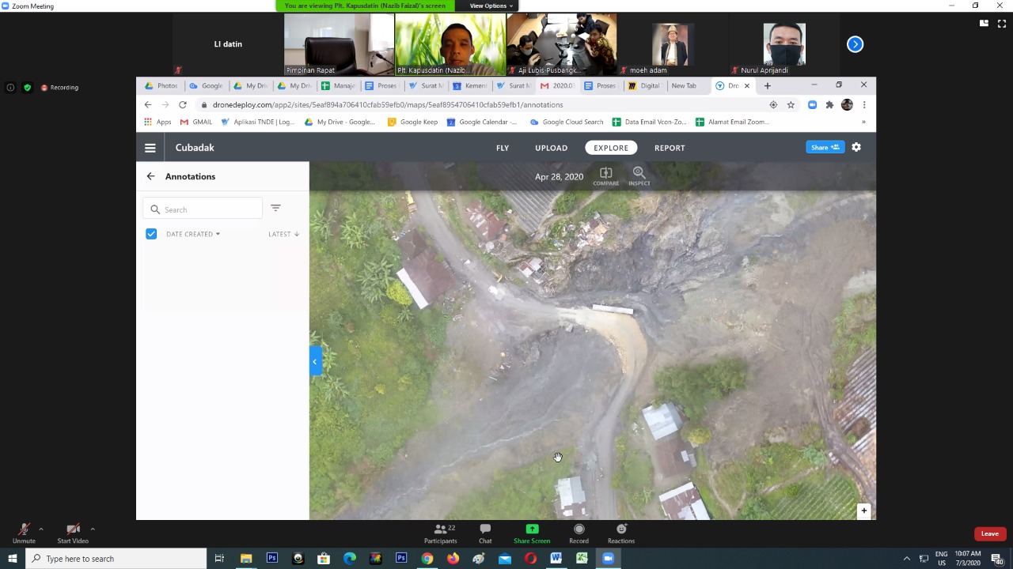The height and width of the screenshot is (569, 1013).
Task: Select Pimpinan Rapat video thumbnail
Action: (339, 44)
